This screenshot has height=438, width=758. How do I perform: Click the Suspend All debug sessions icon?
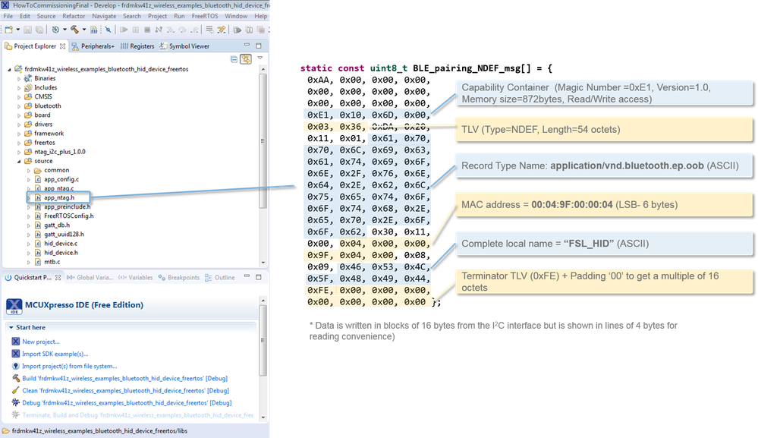coord(249,30)
